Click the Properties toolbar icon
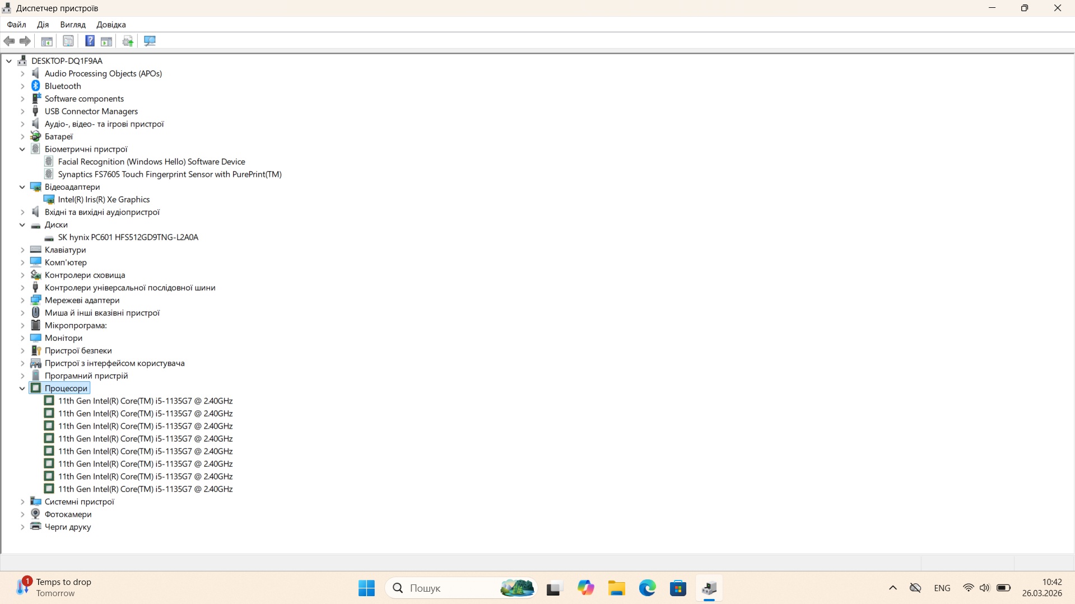This screenshot has width=1075, height=604. (68, 41)
